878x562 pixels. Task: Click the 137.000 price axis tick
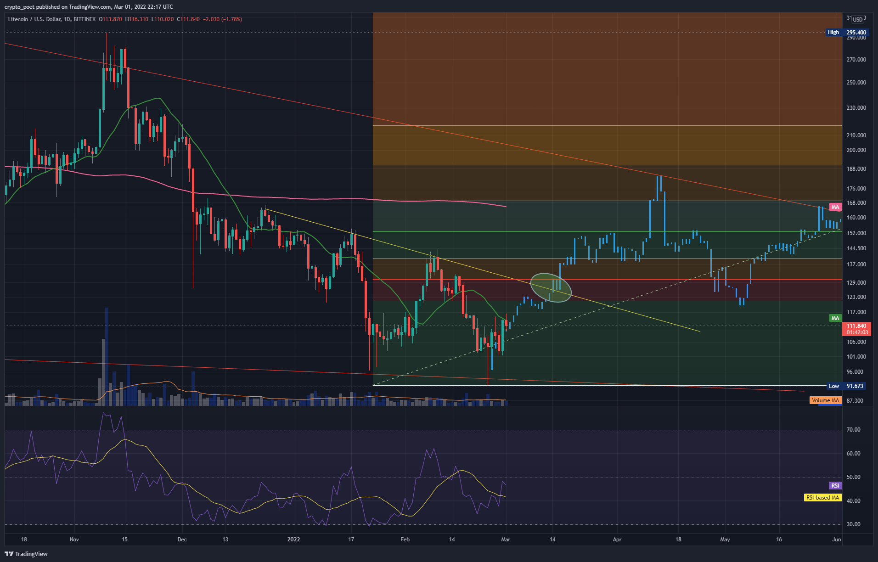coord(856,264)
